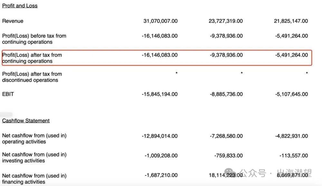Click the "EBIT" row label
Image resolution: width=322 pixels, height=186 pixels.
click(x=8, y=94)
